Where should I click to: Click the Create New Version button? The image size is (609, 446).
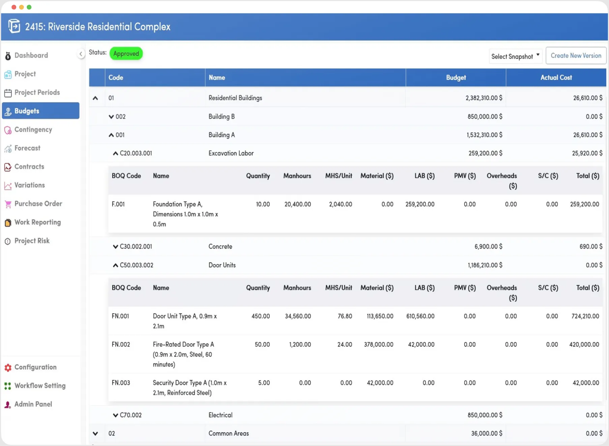pos(576,56)
